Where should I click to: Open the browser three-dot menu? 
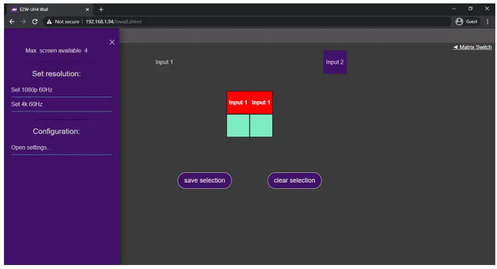point(487,22)
